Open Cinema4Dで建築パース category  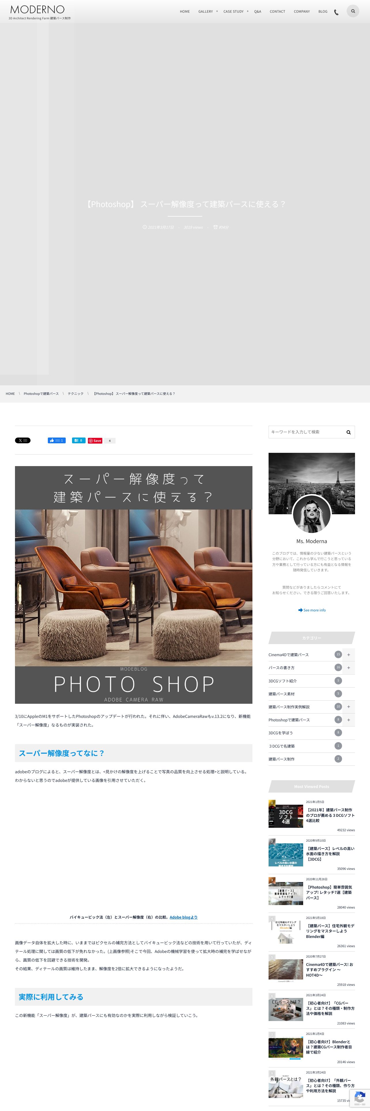[x=288, y=655]
